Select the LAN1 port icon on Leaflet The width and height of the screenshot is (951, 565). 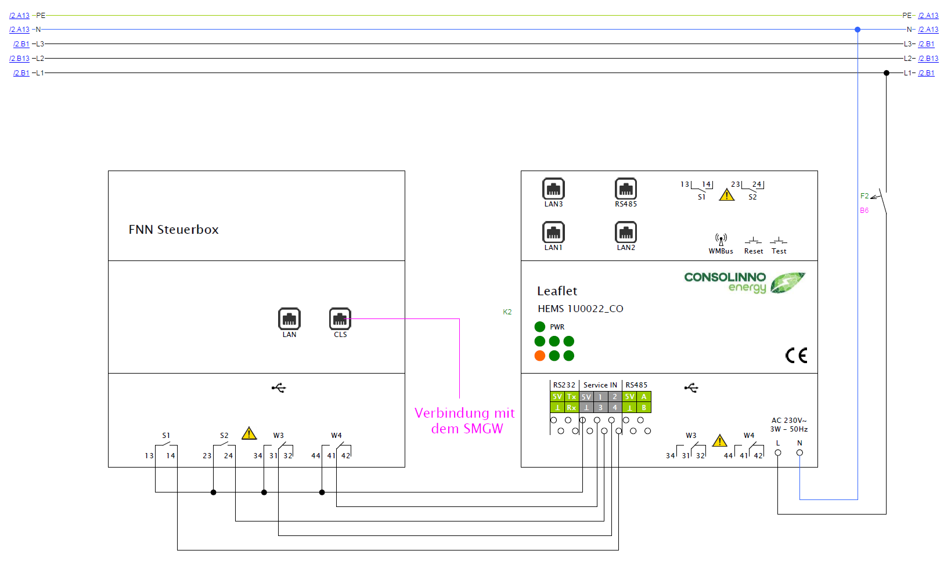(553, 233)
